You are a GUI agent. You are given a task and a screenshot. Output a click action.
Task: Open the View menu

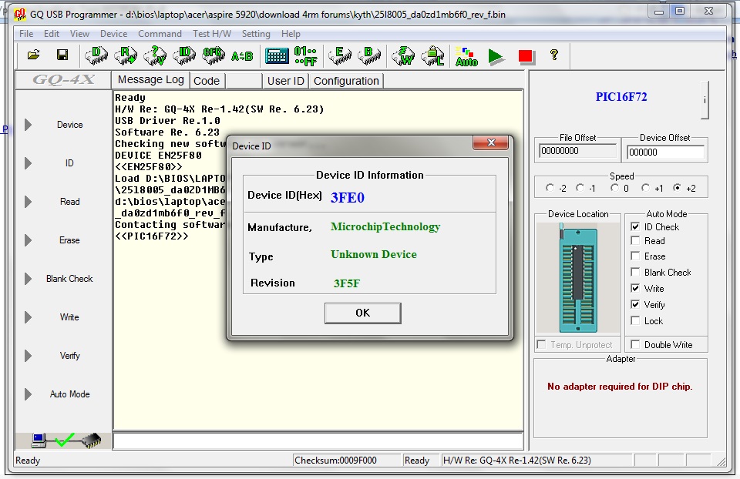click(79, 34)
